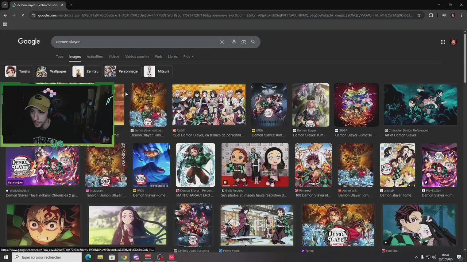The height and width of the screenshot is (262, 467).
Task: Select the Images tab
Action: pos(75,57)
